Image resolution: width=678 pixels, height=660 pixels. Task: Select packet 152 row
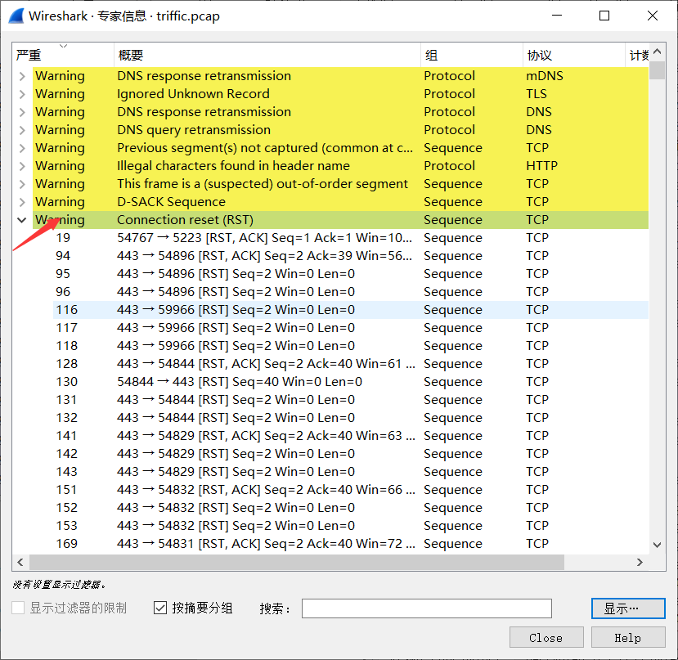[x=351, y=508]
